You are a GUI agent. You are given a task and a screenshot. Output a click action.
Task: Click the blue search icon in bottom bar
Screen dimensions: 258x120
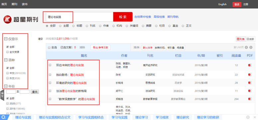(x=4, y=117)
